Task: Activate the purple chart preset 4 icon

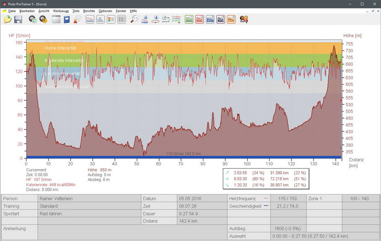Action: pos(221,20)
